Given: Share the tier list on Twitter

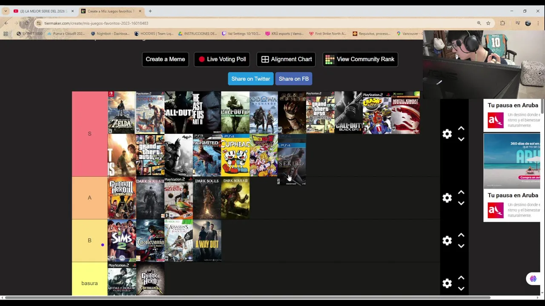Looking at the screenshot, I should coord(250,79).
